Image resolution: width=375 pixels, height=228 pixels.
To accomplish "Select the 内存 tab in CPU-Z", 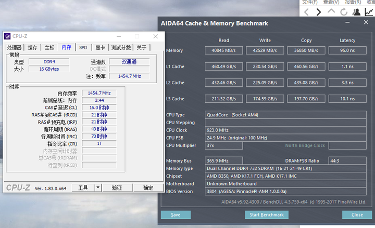I will point(67,47).
